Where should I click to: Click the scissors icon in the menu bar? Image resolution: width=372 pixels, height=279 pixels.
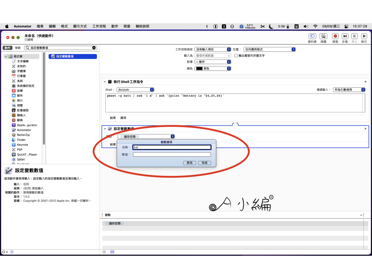262,26
